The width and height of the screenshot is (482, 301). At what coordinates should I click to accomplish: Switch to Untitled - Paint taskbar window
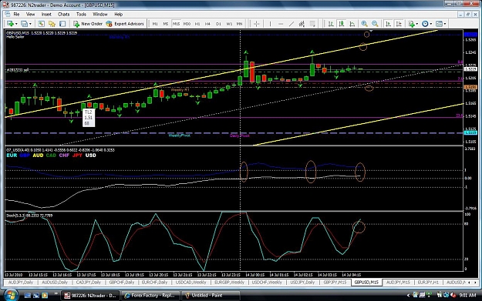(211, 296)
